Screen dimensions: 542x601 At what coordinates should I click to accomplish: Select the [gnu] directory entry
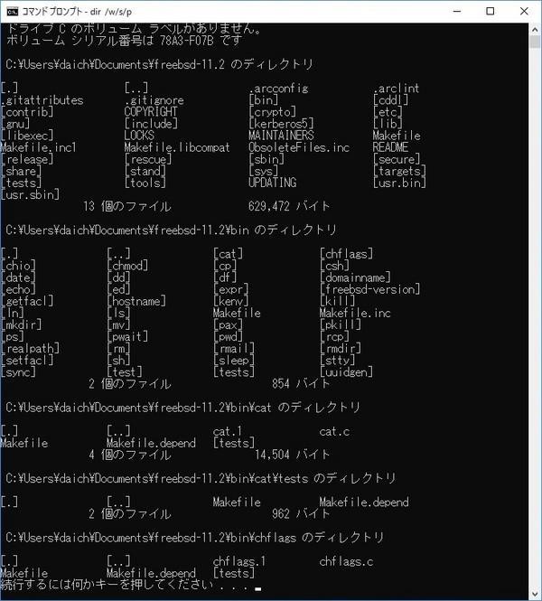tap(15, 124)
